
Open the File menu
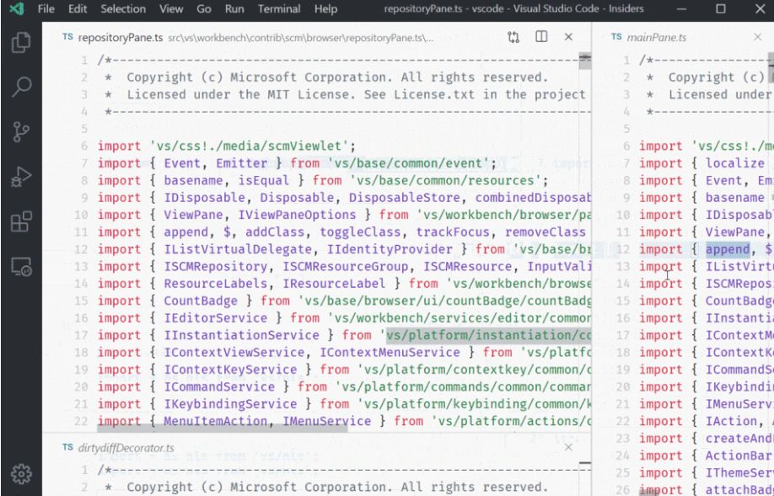(x=46, y=9)
